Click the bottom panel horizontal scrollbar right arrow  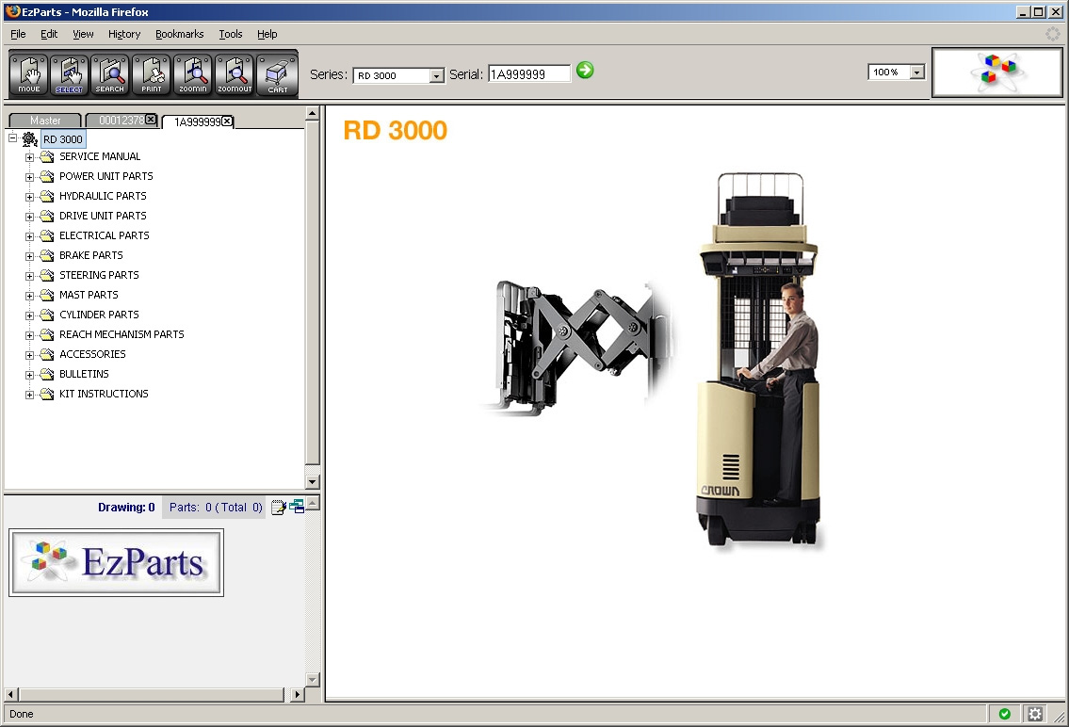(297, 694)
